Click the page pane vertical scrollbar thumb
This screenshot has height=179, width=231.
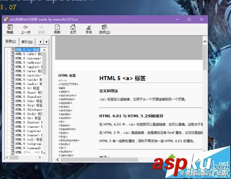click(205, 57)
